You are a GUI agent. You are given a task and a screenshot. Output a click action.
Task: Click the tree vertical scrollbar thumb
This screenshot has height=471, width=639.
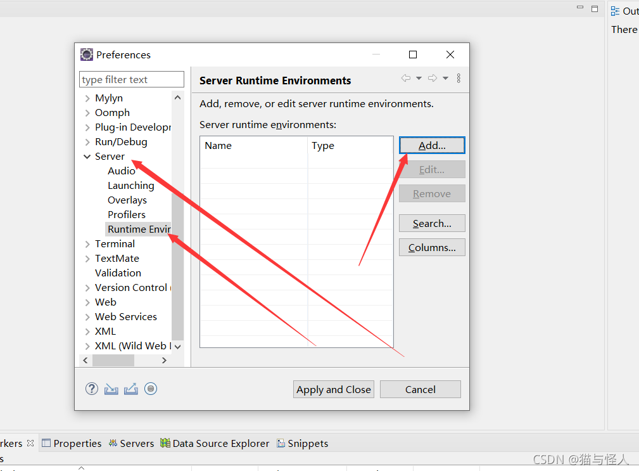[x=177, y=267]
